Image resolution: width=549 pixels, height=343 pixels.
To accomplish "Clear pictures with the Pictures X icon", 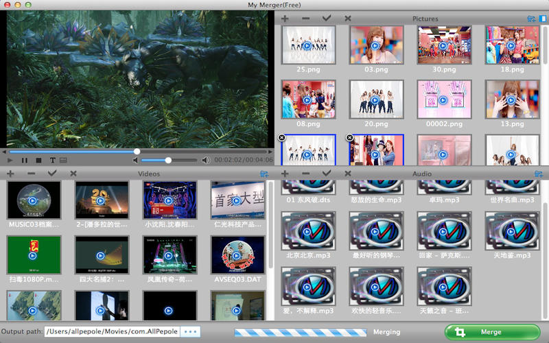I will click(348, 19).
